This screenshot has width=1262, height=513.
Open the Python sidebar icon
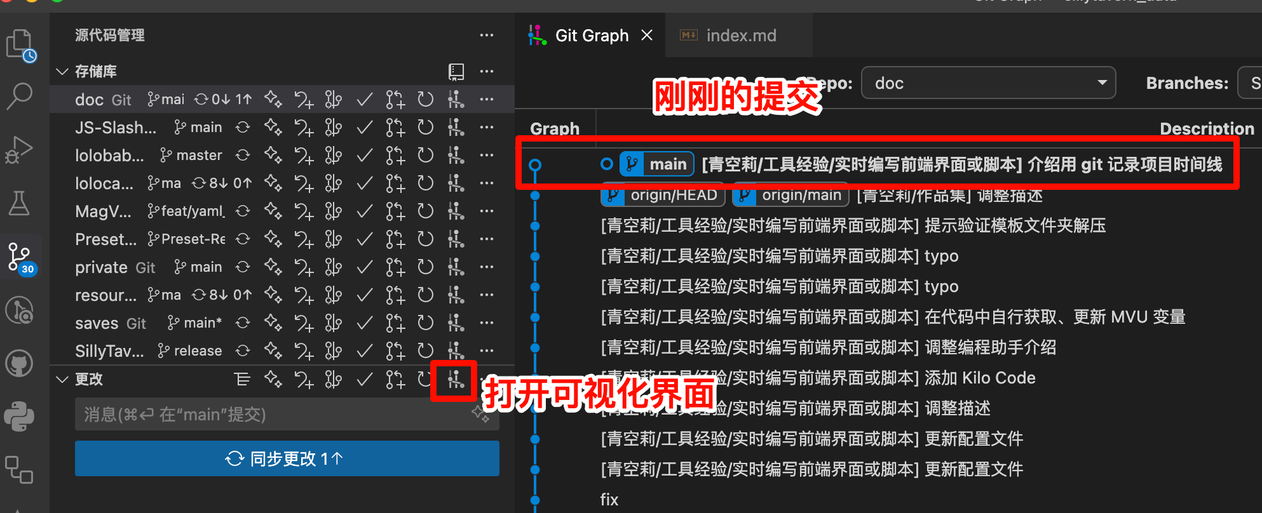click(x=20, y=417)
